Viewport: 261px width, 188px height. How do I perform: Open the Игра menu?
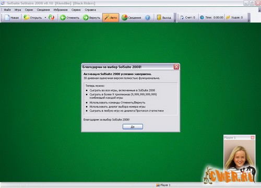(x=18, y=10)
